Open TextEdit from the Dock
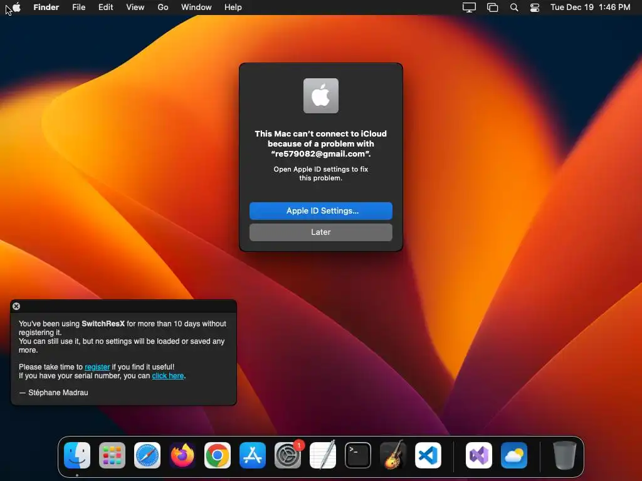The height and width of the screenshot is (481, 642). point(323,455)
